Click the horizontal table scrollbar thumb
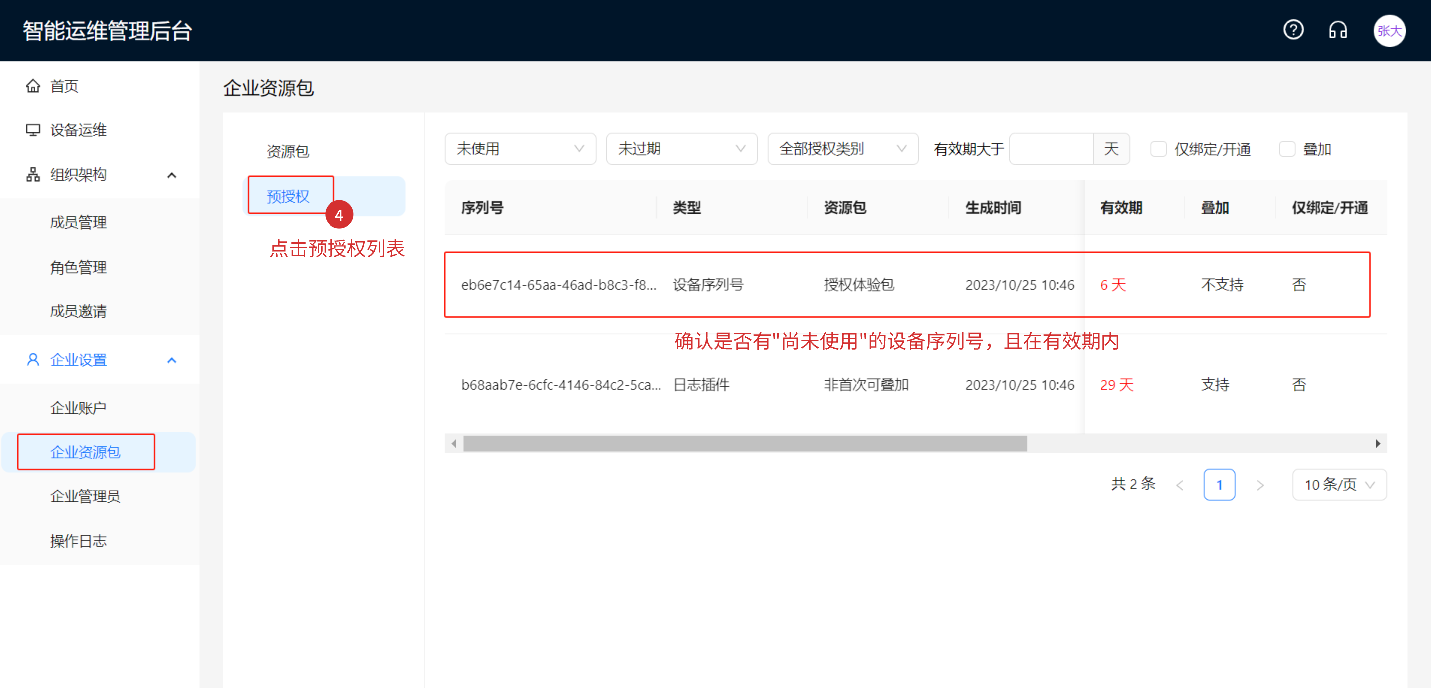1431x688 pixels. click(745, 443)
